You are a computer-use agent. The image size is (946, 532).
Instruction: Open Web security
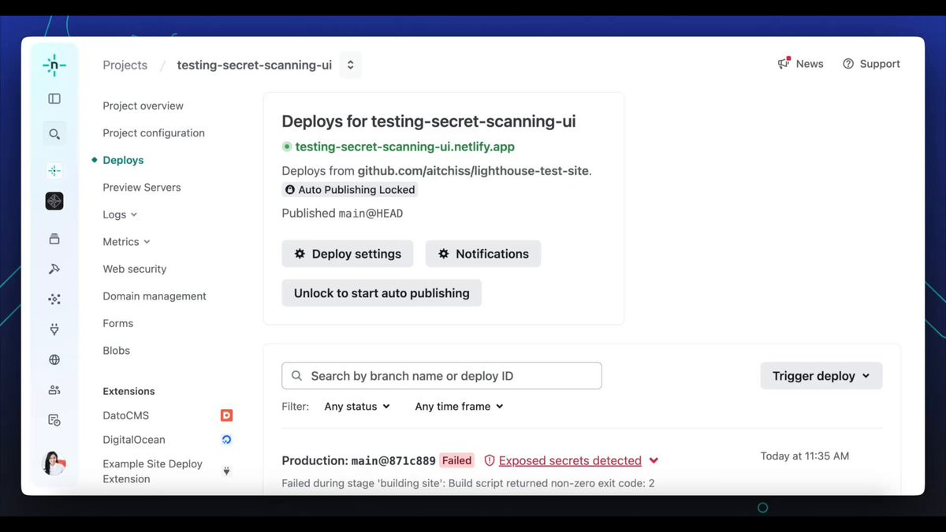coord(135,269)
